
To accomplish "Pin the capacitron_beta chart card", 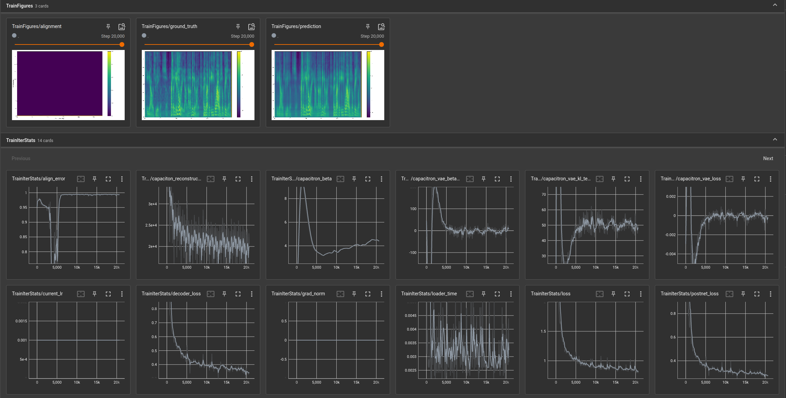I will (354, 179).
